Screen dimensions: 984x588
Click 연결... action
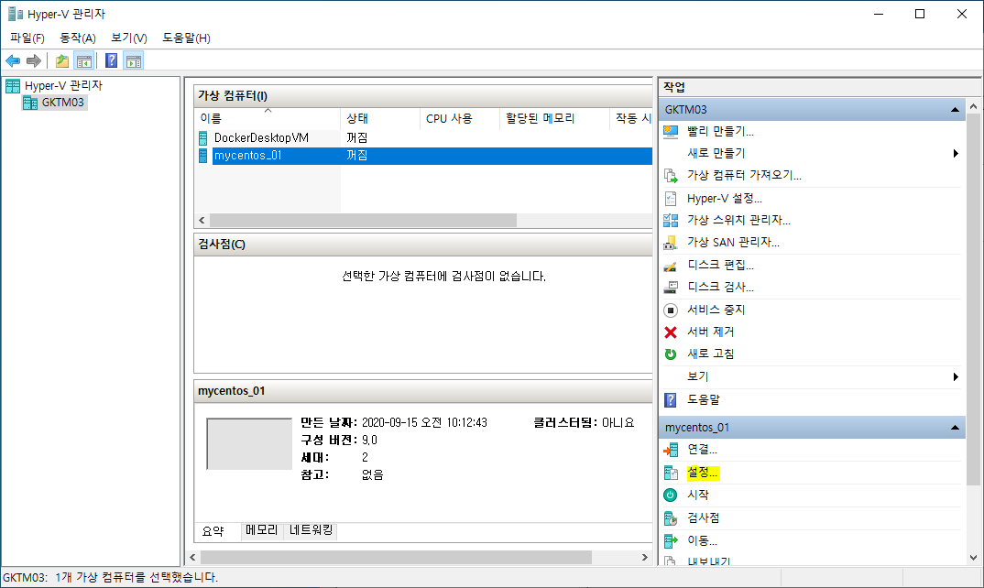click(702, 450)
